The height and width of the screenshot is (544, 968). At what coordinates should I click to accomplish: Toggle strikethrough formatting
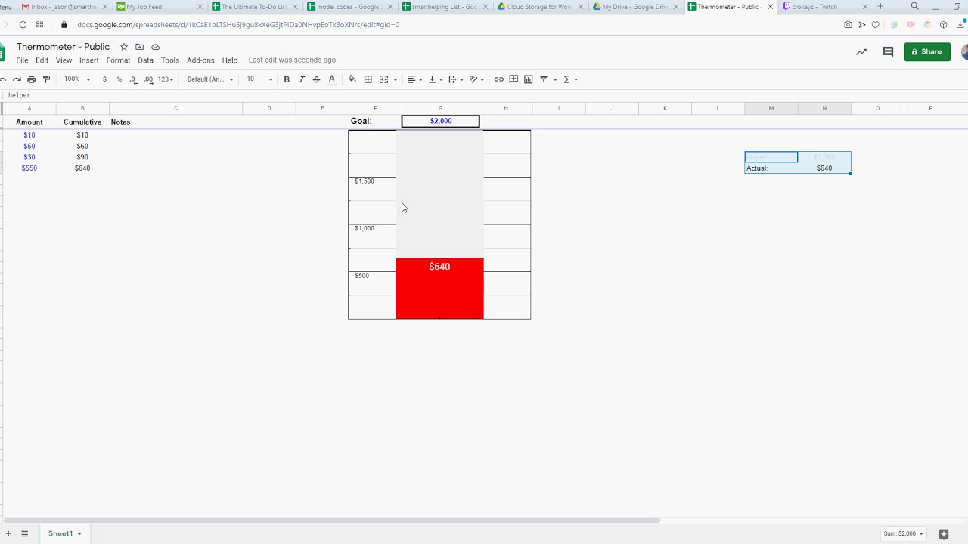click(x=316, y=79)
